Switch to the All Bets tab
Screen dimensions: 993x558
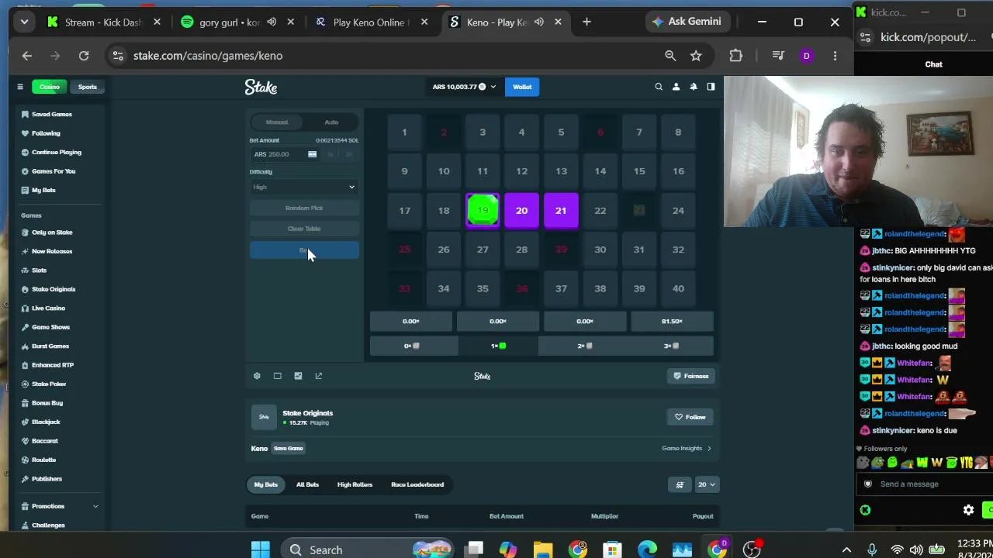(x=307, y=484)
